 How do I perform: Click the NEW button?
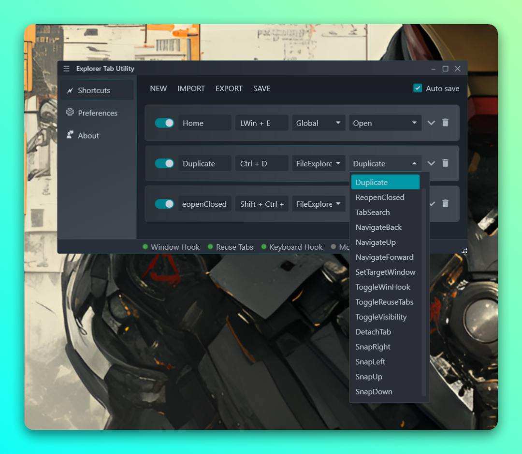(158, 88)
